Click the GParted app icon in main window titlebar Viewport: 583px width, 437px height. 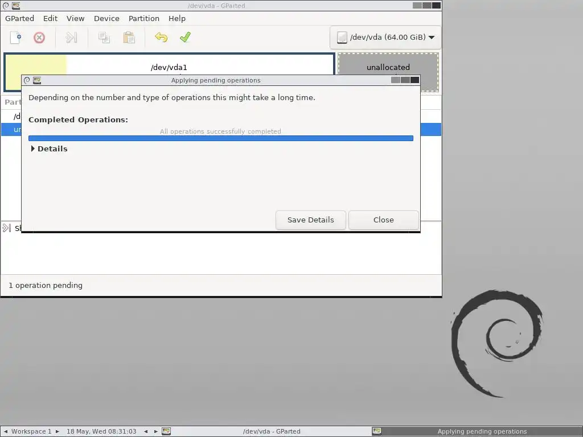15,6
